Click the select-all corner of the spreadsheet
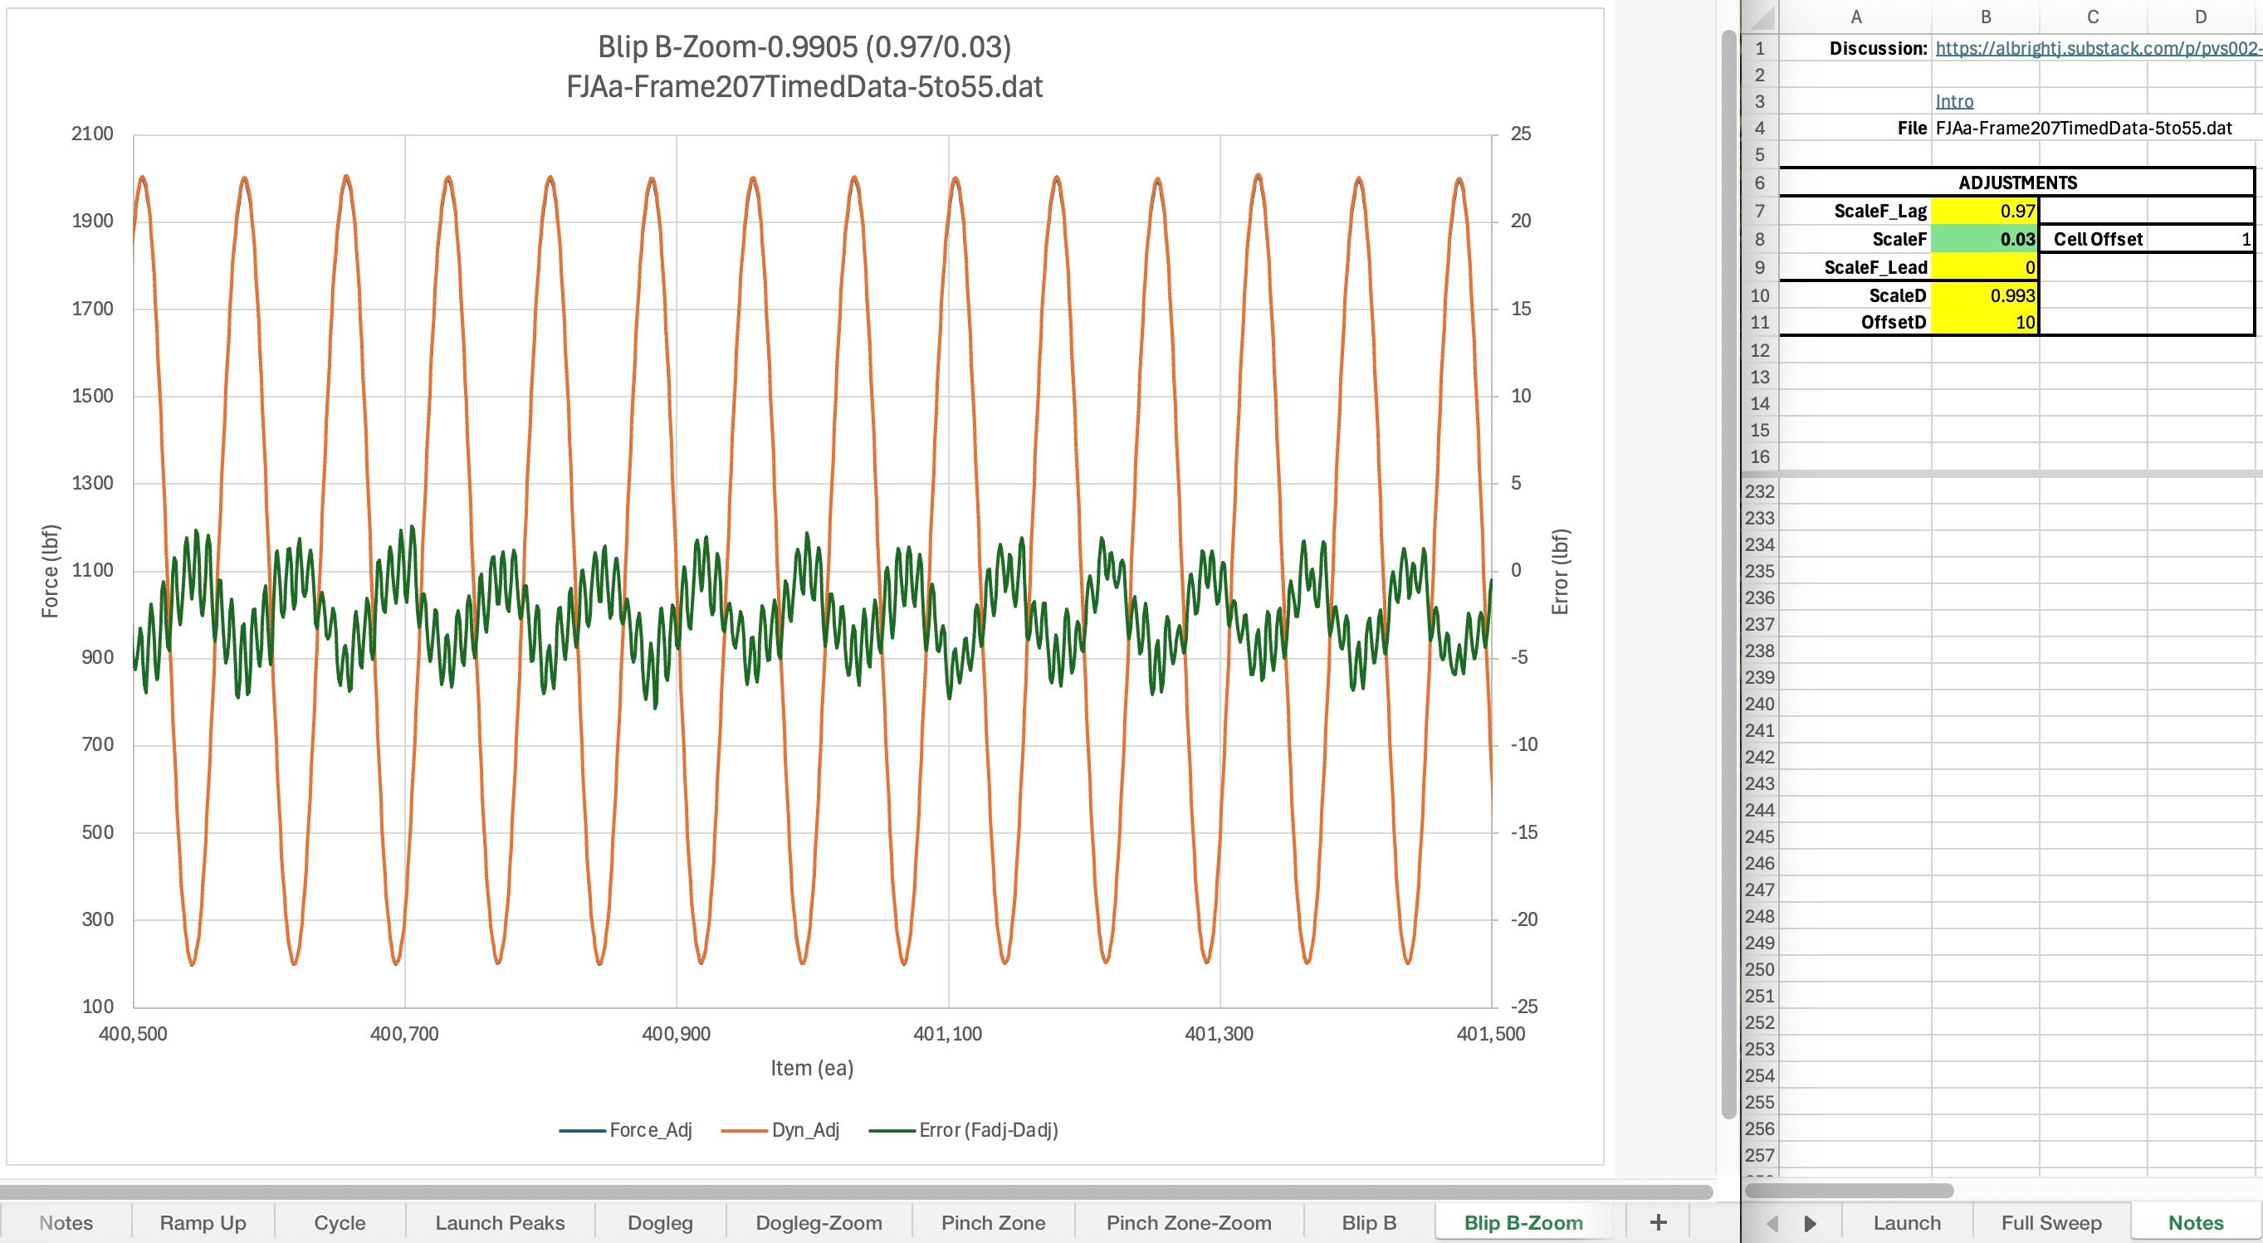The height and width of the screenshot is (1243, 2263). (1761, 17)
